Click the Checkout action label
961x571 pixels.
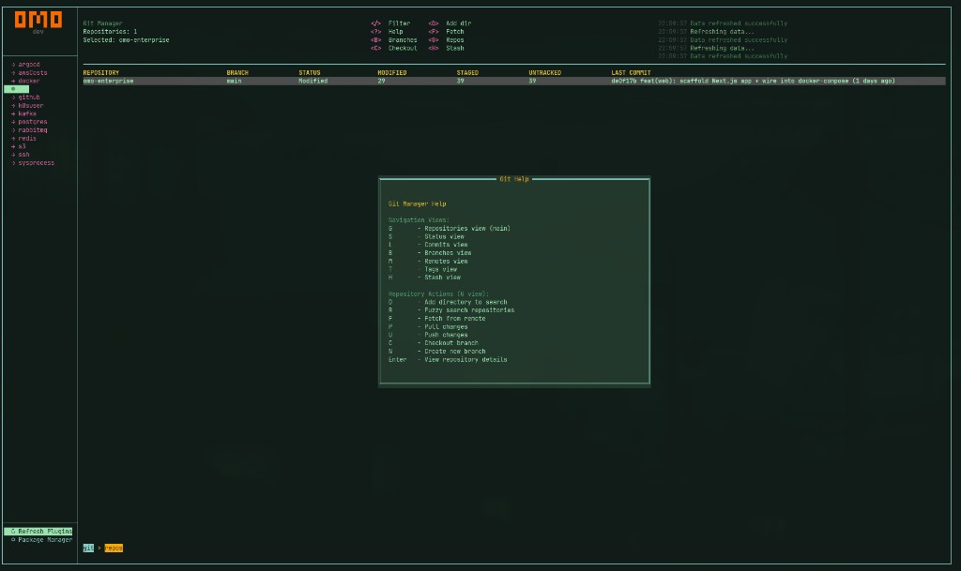403,49
